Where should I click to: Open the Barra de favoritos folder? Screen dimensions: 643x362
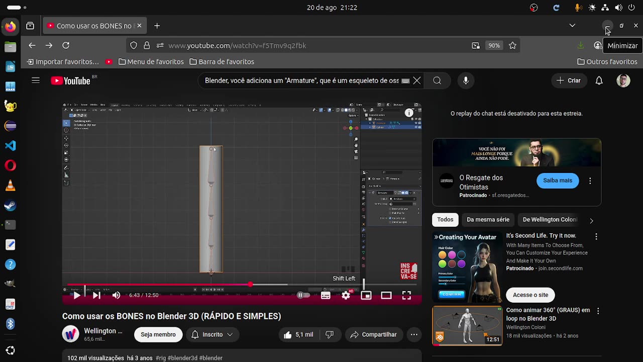(x=222, y=62)
